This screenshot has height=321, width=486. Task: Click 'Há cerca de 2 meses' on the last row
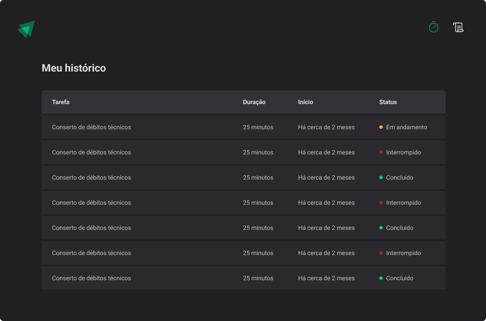pyautogui.click(x=326, y=278)
